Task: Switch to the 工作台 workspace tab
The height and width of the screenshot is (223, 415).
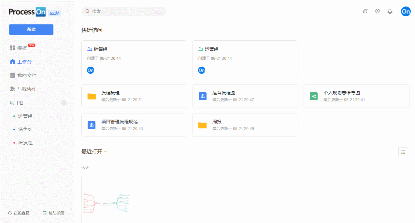Action: click(x=24, y=61)
